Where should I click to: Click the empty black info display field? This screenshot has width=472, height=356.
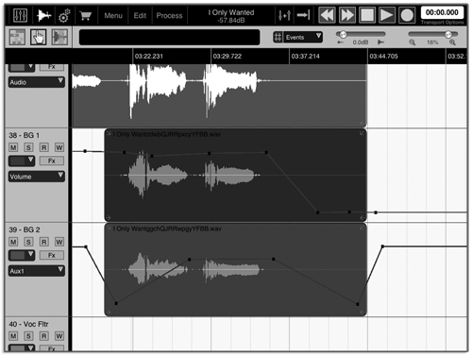click(x=170, y=37)
